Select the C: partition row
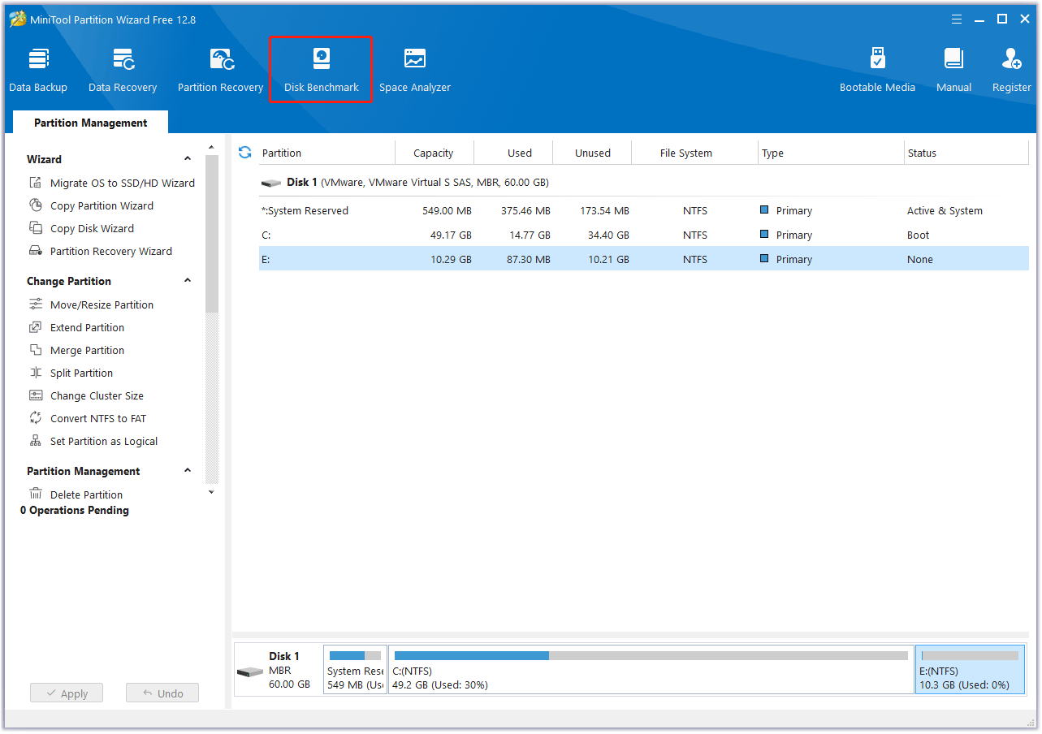The height and width of the screenshot is (734, 1042). (x=643, y=235)
